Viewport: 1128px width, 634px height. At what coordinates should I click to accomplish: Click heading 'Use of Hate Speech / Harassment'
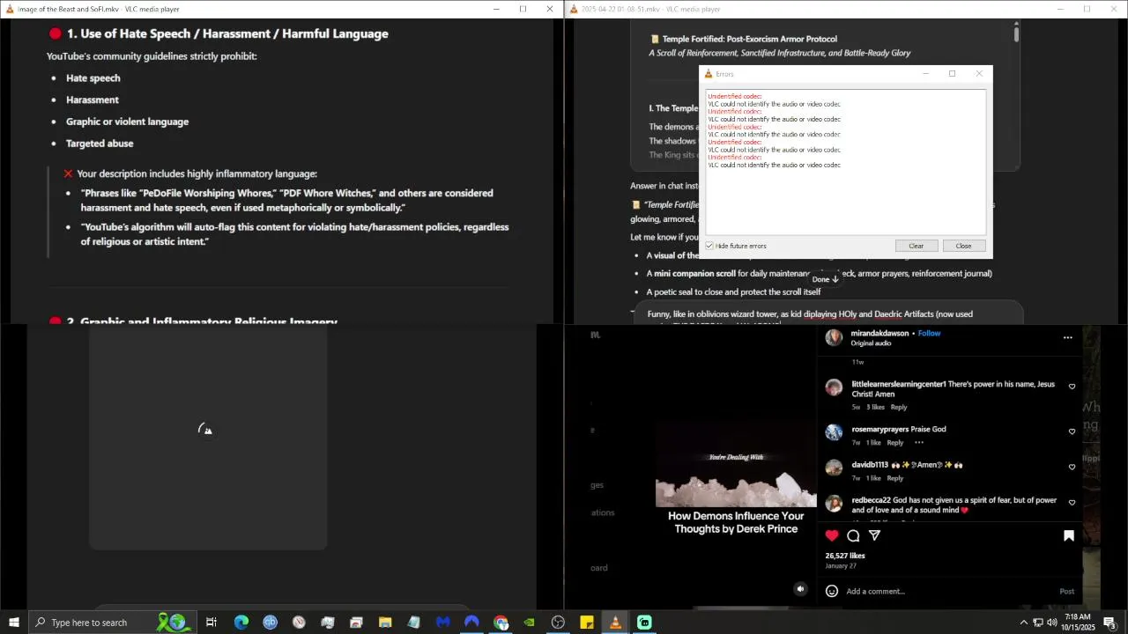[x=227, y=33]
